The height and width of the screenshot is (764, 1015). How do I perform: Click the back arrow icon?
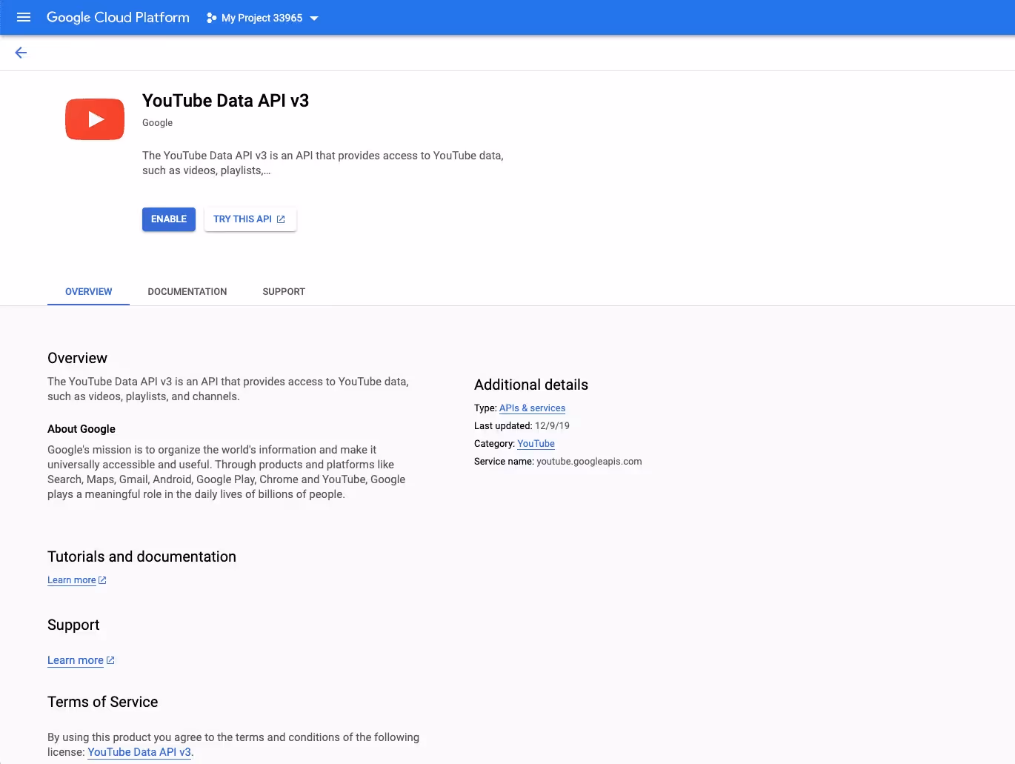click(x=21, y=53)
